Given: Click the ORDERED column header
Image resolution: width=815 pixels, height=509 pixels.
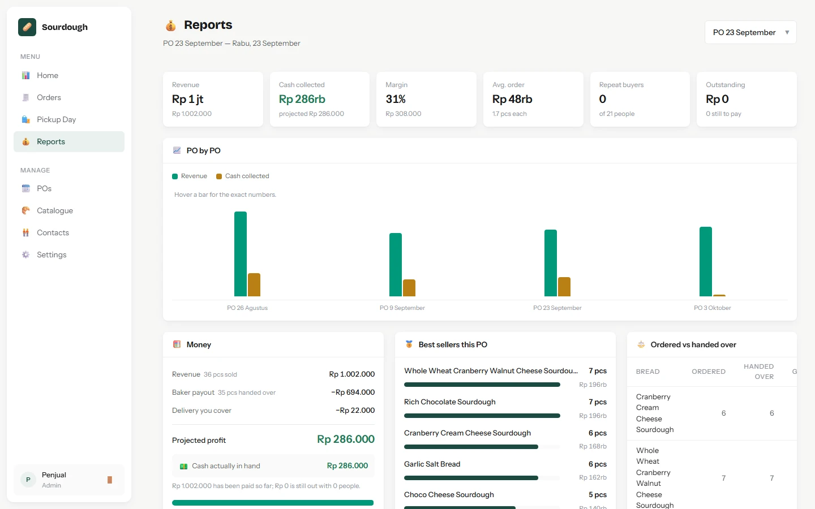Looking at the screenshot, I should [709, 372].
